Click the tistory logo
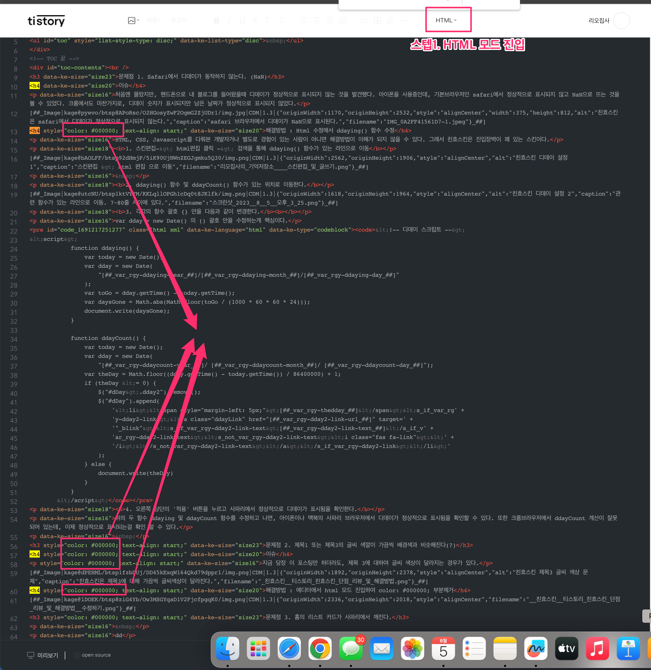 tap(46, 21)
